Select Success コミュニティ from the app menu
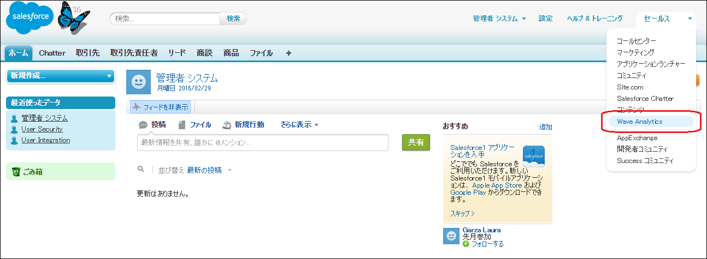The width and height of the screenshot is (707, 259). (x=645, y=160)
